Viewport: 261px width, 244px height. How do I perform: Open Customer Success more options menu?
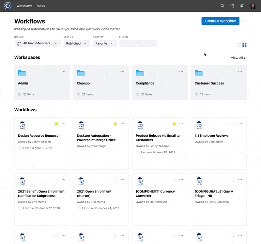tap(240, 71)
